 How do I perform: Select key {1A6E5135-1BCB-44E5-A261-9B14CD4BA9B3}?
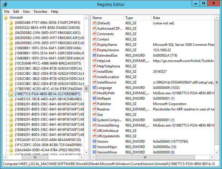pyautogui.click(x=48, y=99)
